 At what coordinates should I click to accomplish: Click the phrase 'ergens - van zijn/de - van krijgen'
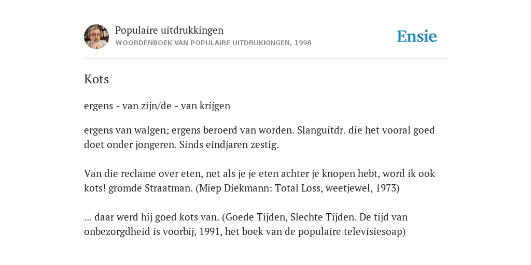point(157,106)
